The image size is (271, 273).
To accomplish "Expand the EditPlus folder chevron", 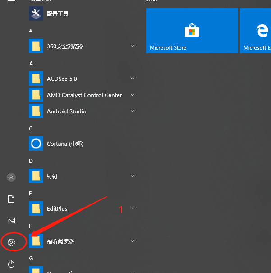I will (133, 208).
